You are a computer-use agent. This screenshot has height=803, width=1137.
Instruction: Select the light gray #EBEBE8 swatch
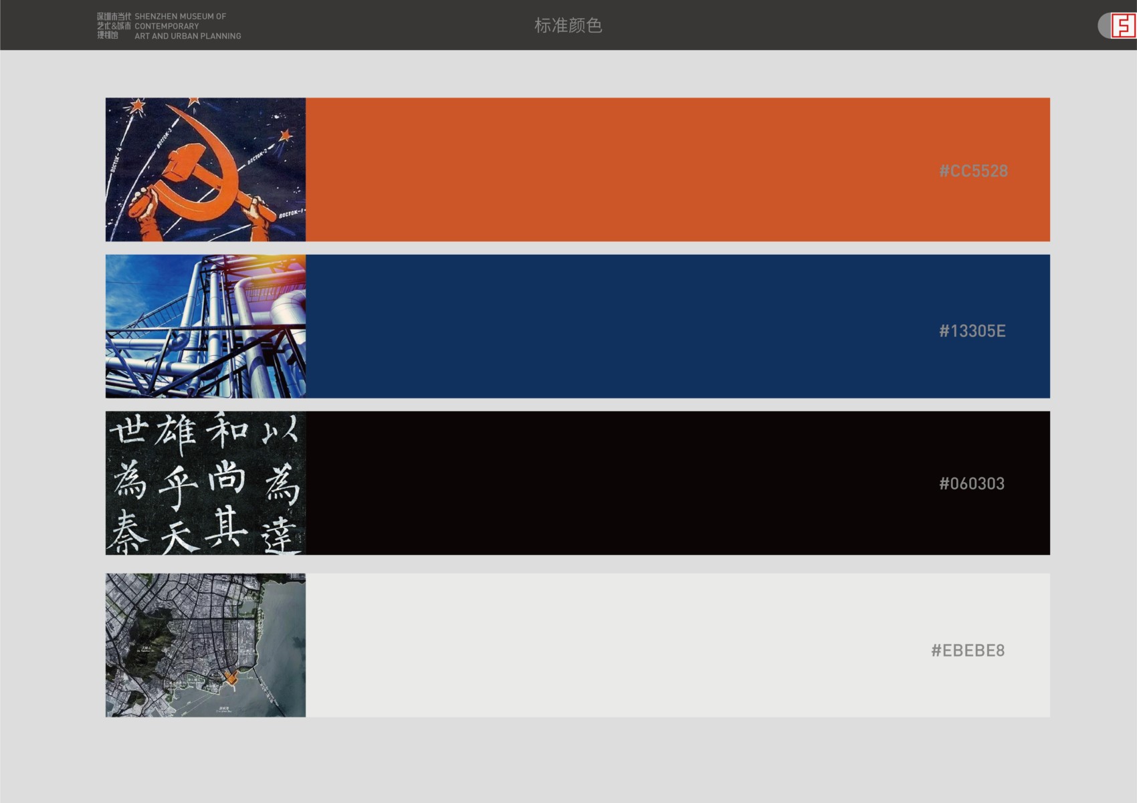coord(678,645)
